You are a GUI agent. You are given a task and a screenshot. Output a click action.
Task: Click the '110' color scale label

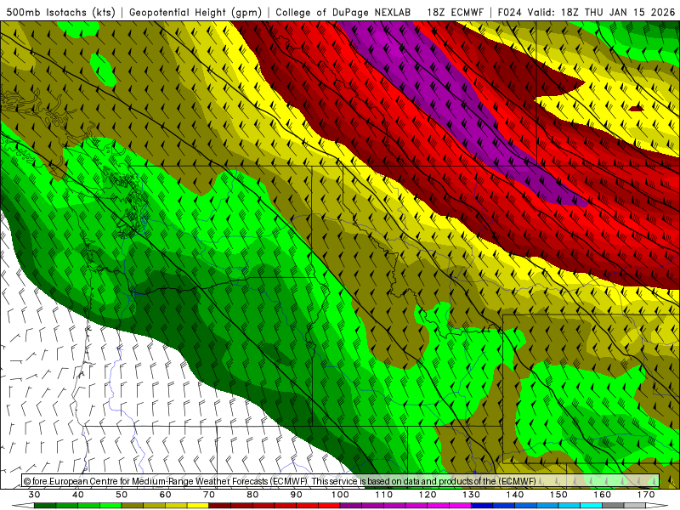click(x=384, y=495)
